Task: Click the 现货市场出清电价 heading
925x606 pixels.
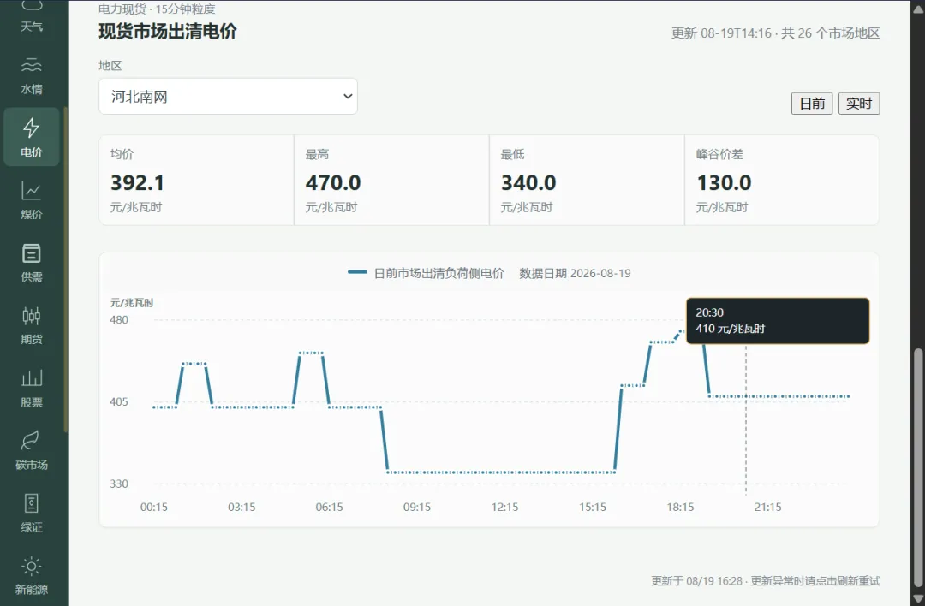Action: point(168,32)
